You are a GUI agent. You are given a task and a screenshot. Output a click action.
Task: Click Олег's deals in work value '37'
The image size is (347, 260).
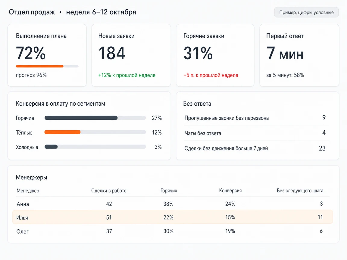(109, 231)
